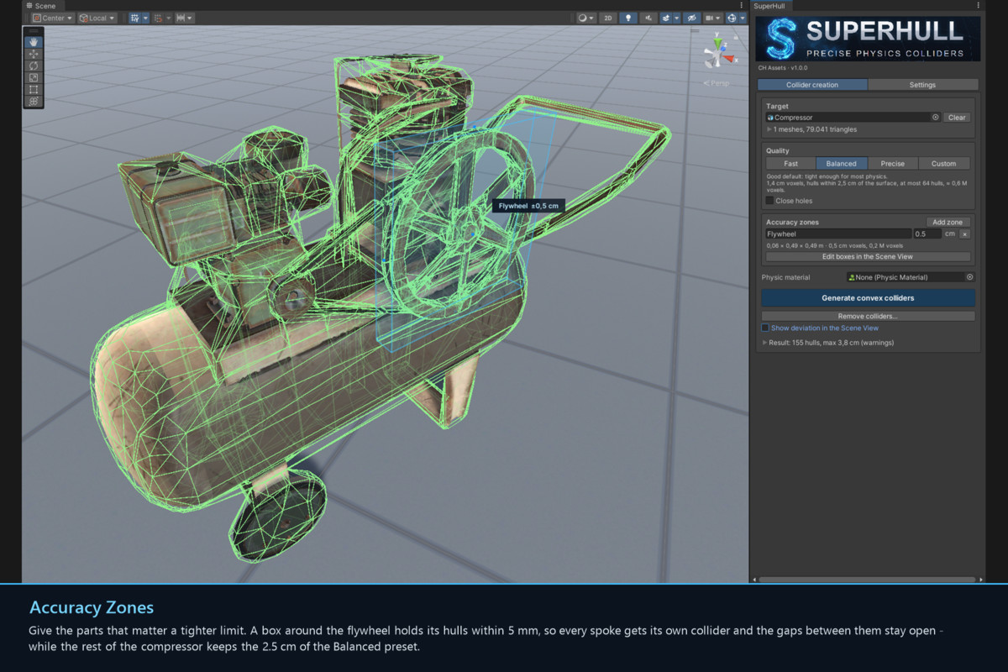Open the SuperHull panel options menu
The image size is (1008, 672).
click(x=978, y=5)
